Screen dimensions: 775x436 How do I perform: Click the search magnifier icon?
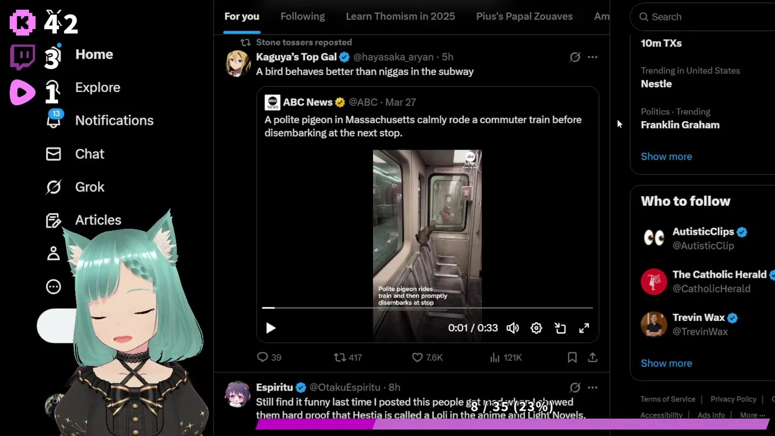[644, 17]
